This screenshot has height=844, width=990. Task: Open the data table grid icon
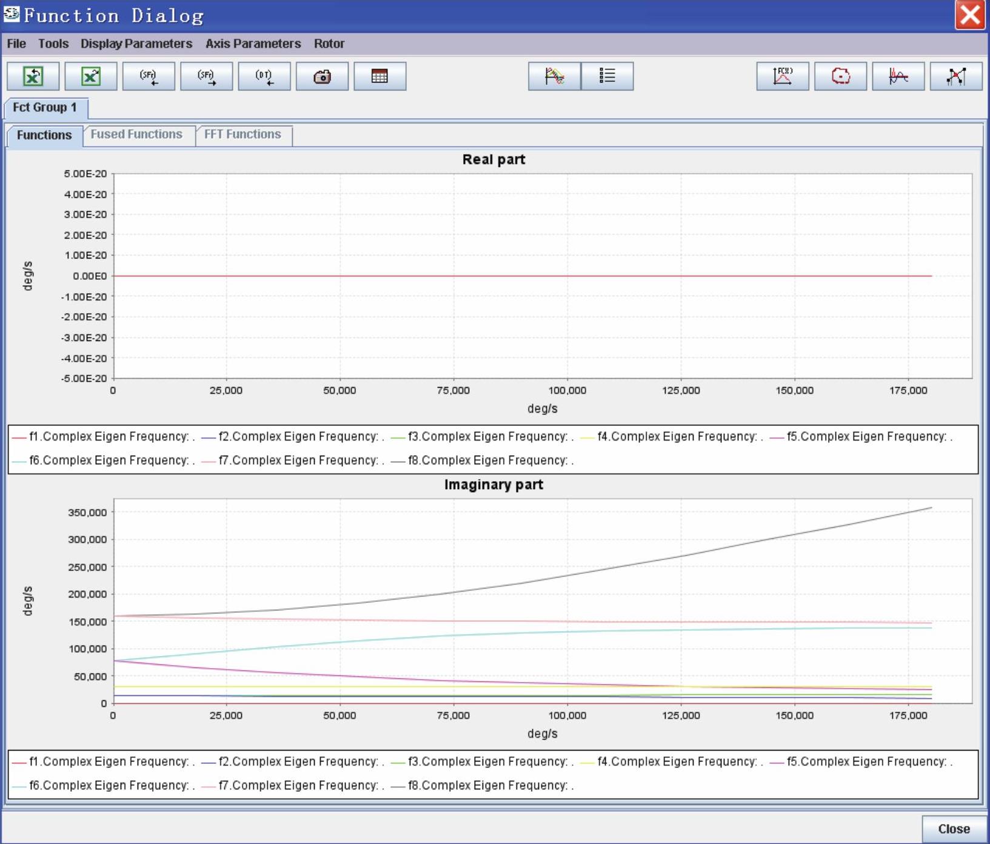click(380, 76)
